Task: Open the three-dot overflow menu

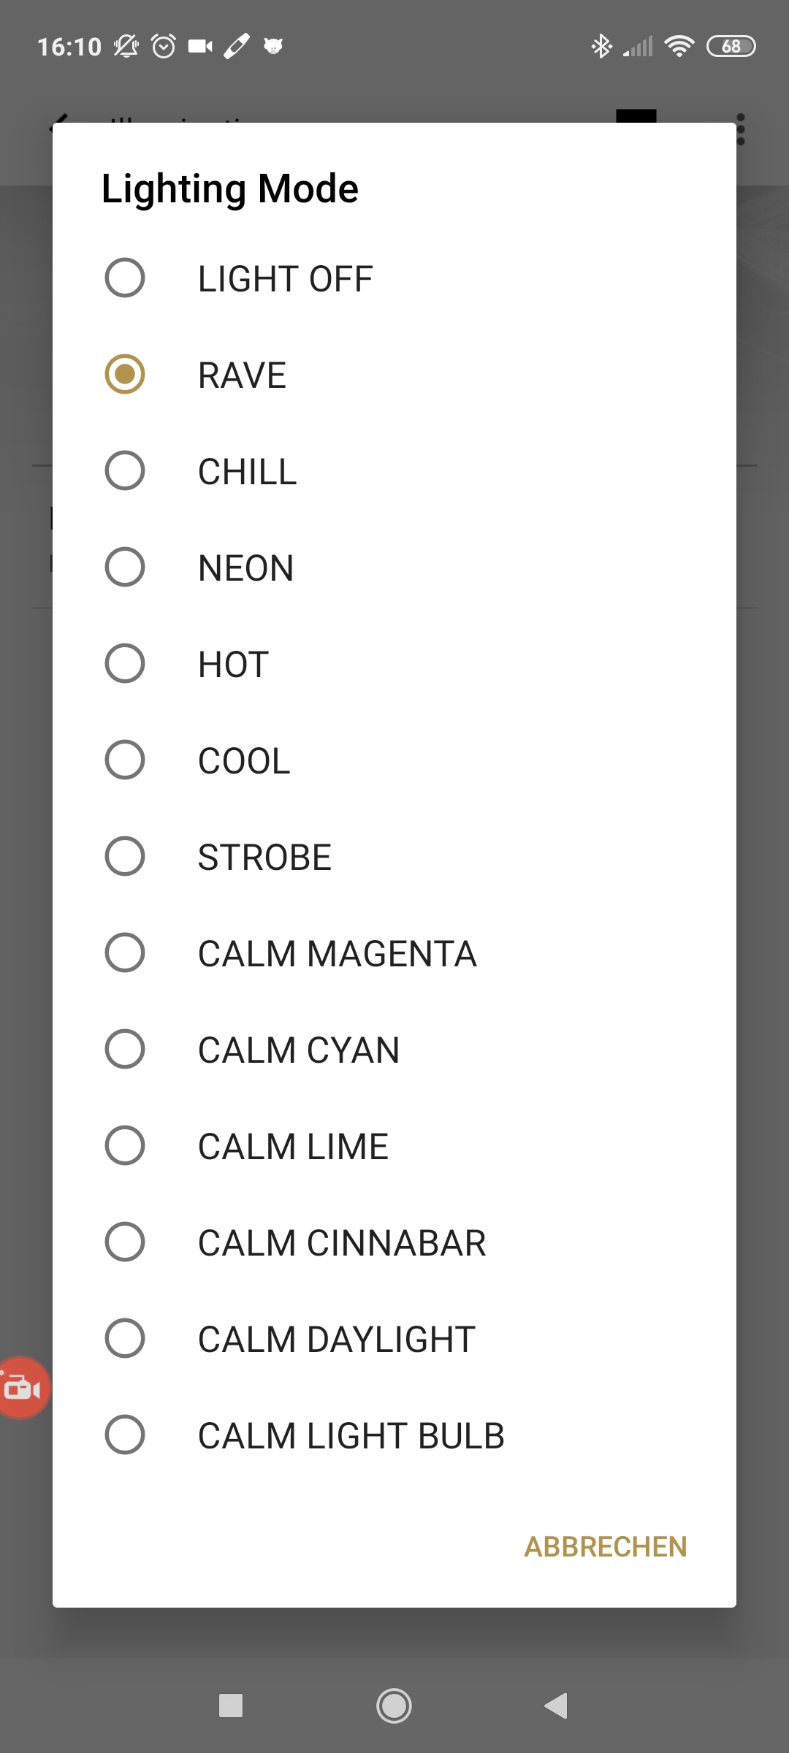Action: 741,129
